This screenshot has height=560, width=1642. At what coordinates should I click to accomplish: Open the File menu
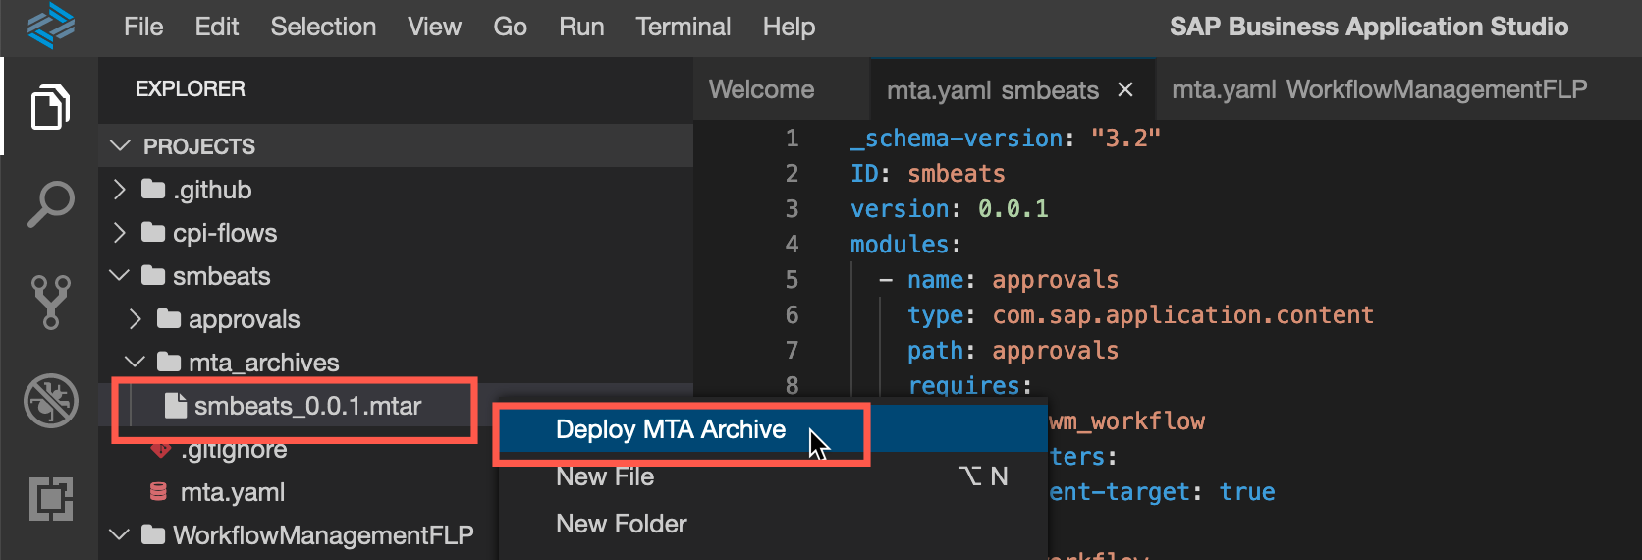[143, 27]
